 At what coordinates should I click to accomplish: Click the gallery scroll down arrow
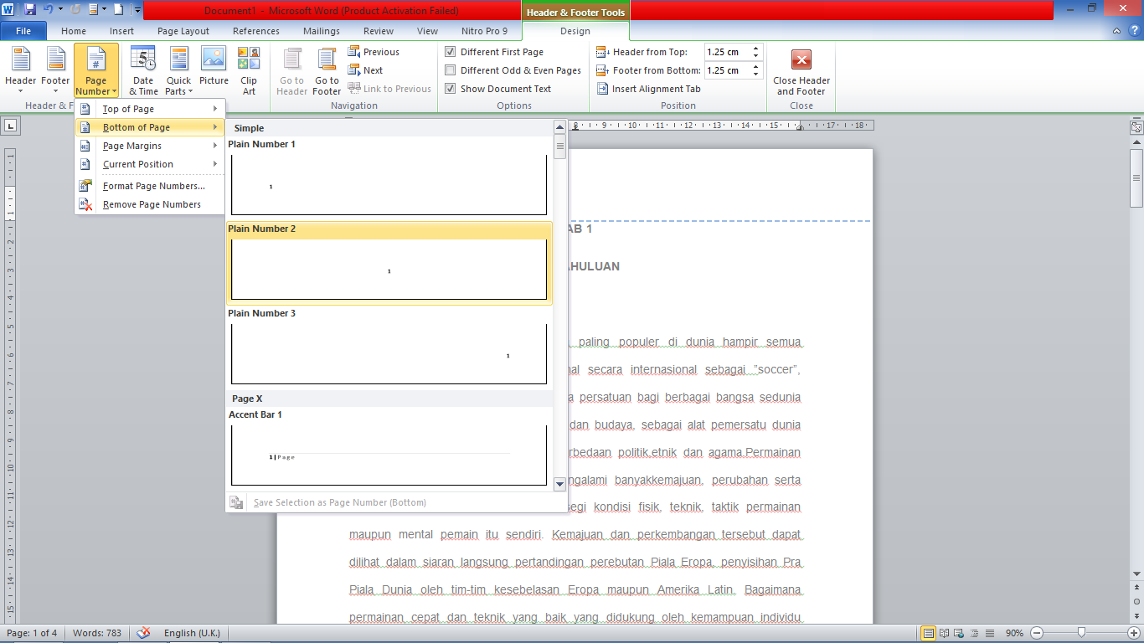click(560, 484)
